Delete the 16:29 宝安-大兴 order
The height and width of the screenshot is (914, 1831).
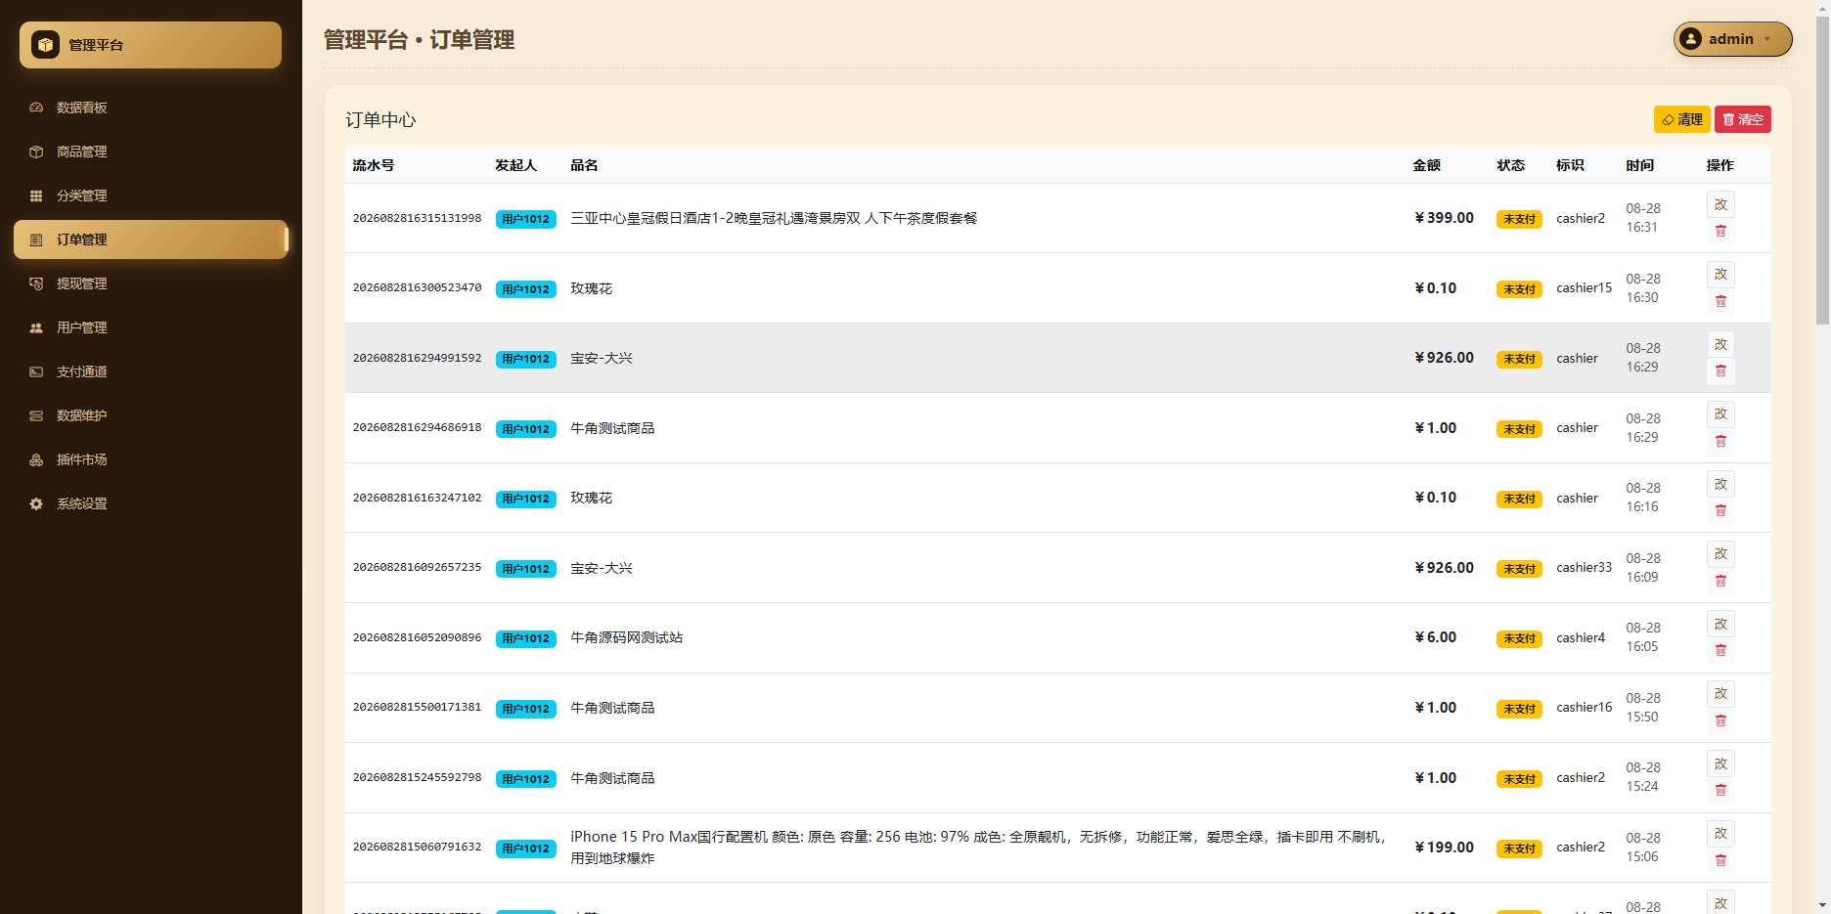(1720, 371)
